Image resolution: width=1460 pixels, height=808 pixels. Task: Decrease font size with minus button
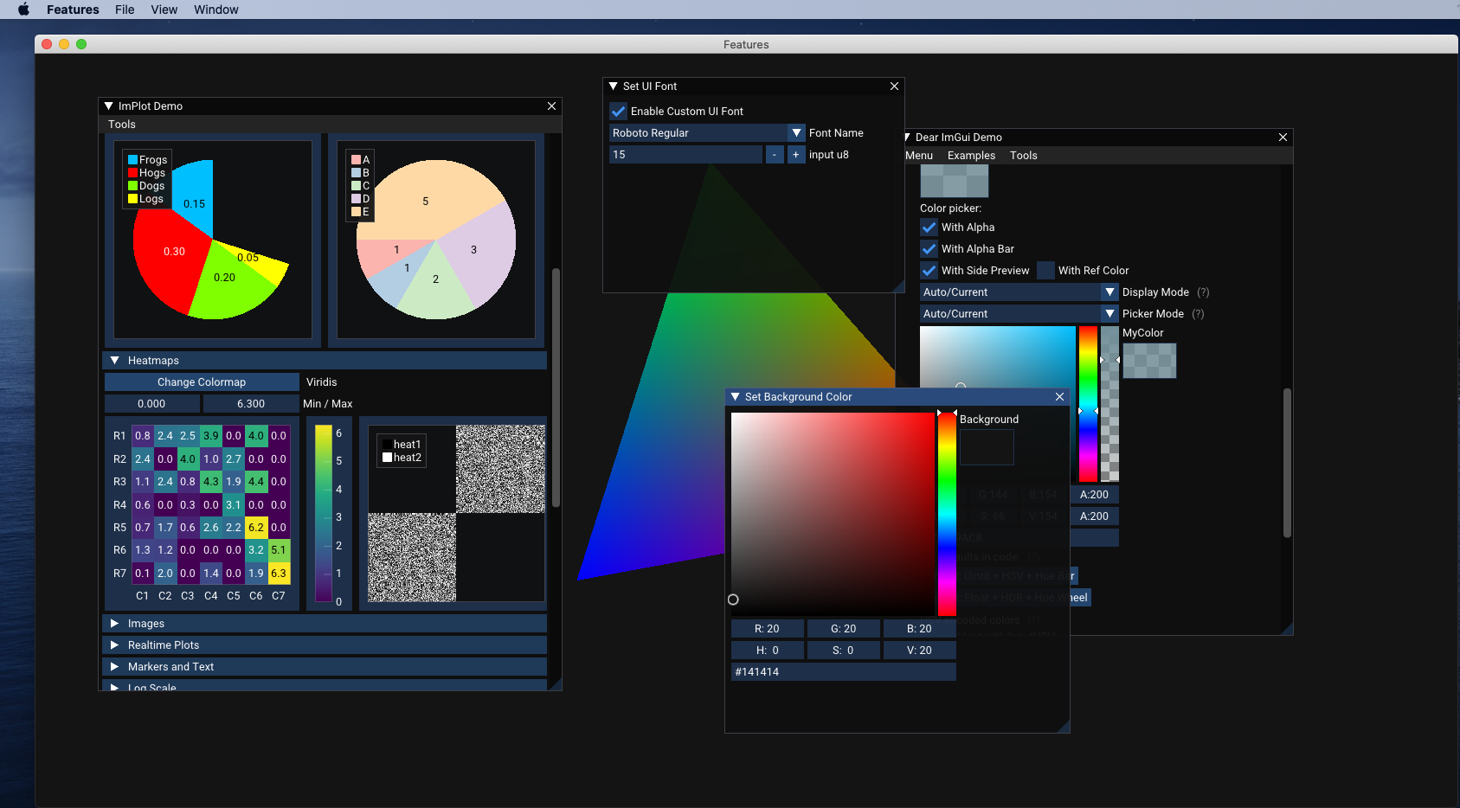(775, 155)
